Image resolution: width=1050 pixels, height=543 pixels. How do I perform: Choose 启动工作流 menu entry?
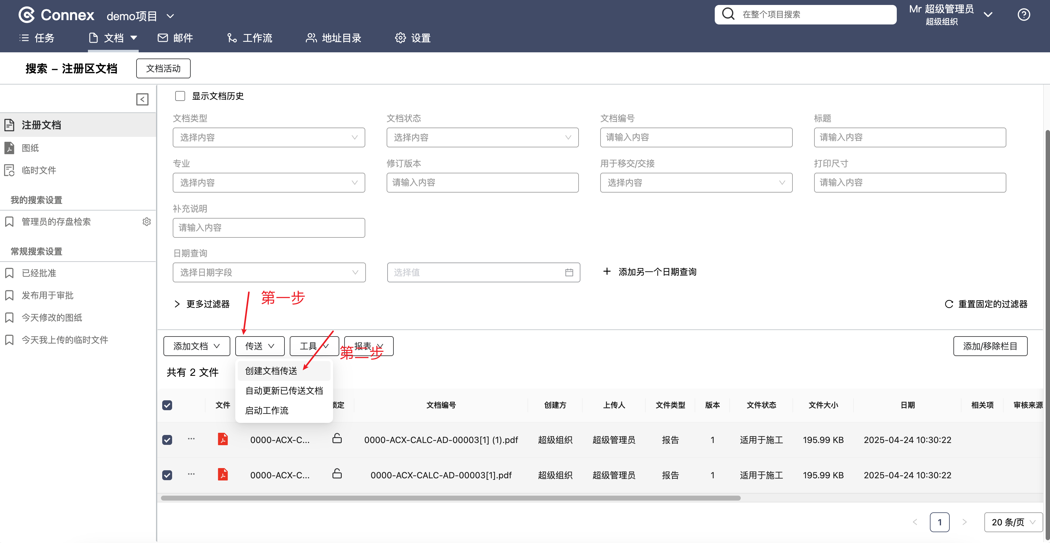pos(267,411)
